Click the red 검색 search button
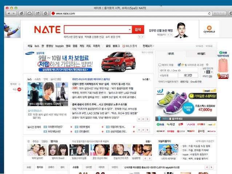The width and height of the screenshot is (232, 174). (x=138, y=29)
